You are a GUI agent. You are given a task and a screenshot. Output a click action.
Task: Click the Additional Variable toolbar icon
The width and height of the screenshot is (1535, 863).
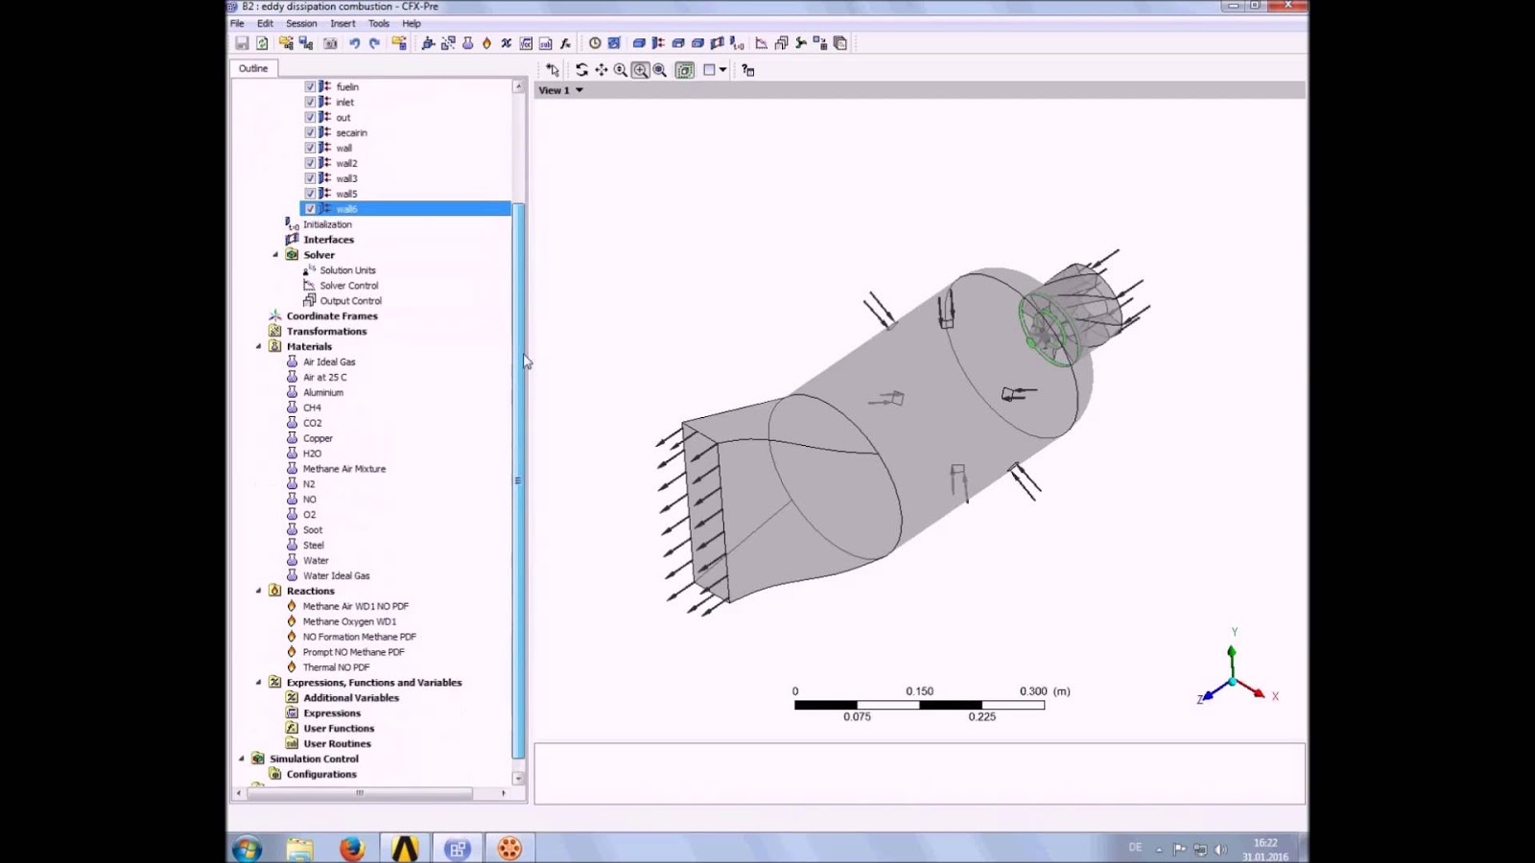[x=506, y=43]
